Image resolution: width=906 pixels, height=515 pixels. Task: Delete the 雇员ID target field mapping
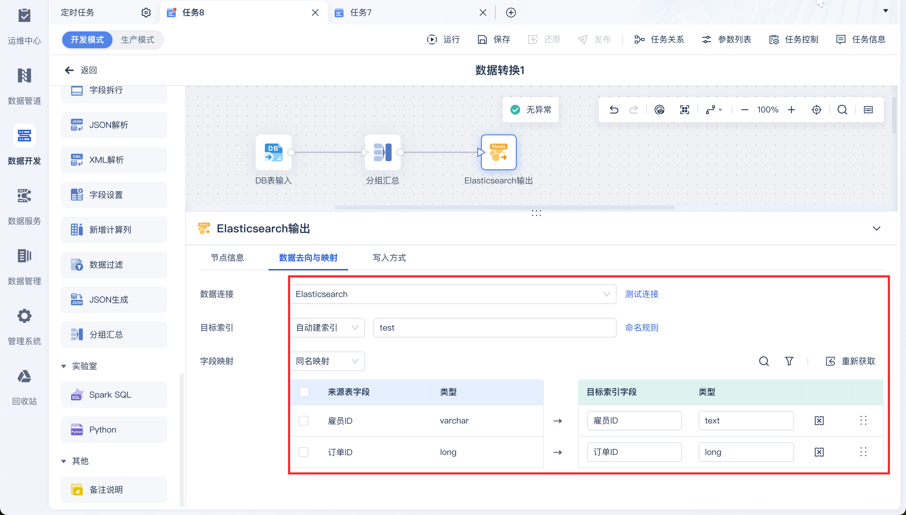(x=819, y=421)
